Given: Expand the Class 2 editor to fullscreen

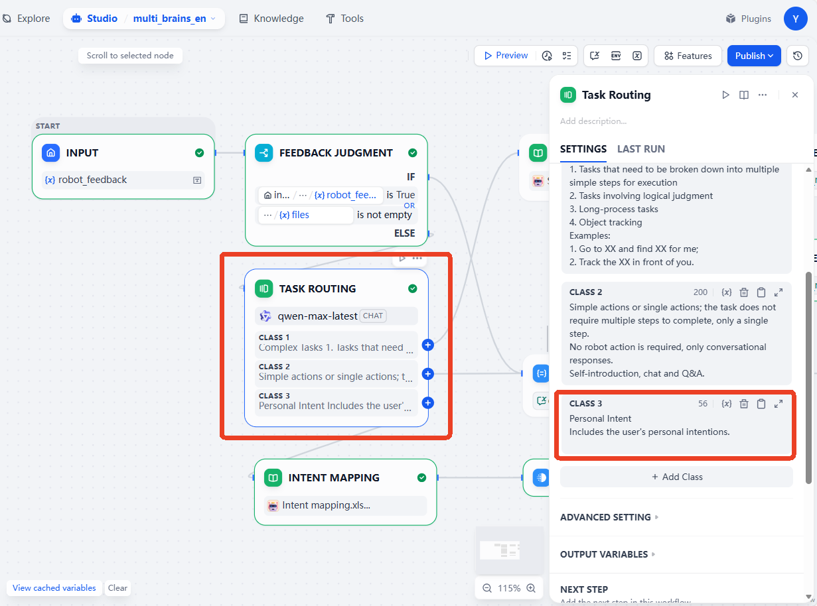Looking at the screenshot, I should pos(779,292).
